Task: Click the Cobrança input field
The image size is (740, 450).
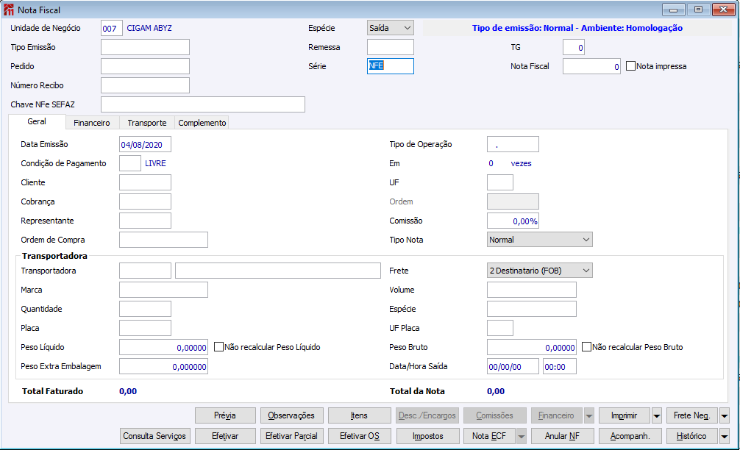Action: click(x=145, y=201)
